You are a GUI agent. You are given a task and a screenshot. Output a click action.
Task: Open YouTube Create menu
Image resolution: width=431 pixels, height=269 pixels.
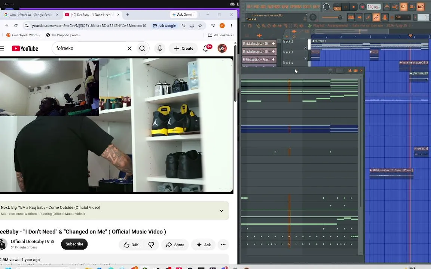pos(184,48)
